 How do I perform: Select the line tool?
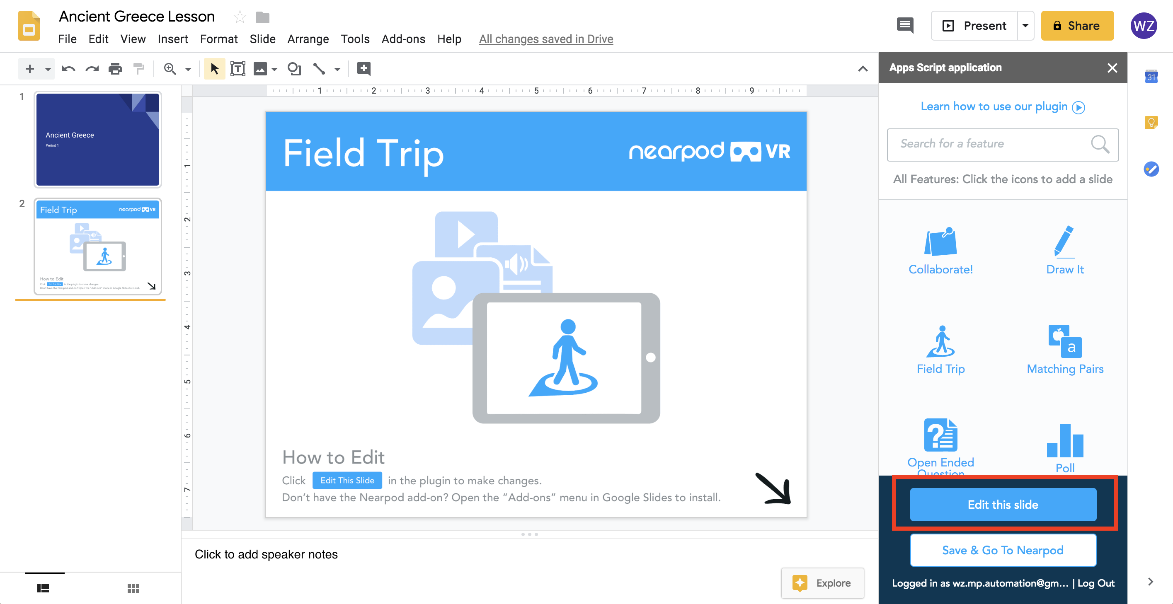pos(319,69)
